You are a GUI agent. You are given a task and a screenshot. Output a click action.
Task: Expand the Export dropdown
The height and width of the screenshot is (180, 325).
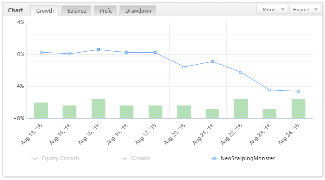(x=305, y=10)
